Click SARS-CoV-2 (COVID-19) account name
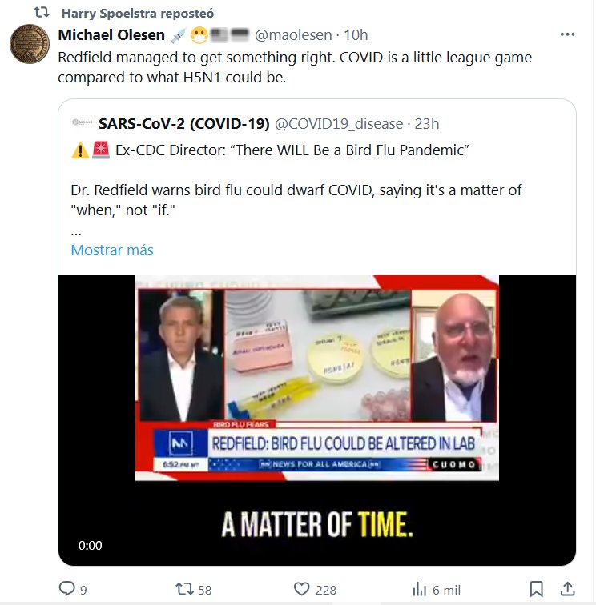Image resolution: width=596 pixels, height=605 pixels. pyautogui.click(x=183, y=123)
